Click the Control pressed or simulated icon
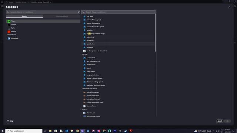The height and width of the screenshot is (133, 237). tap(84, 51)
